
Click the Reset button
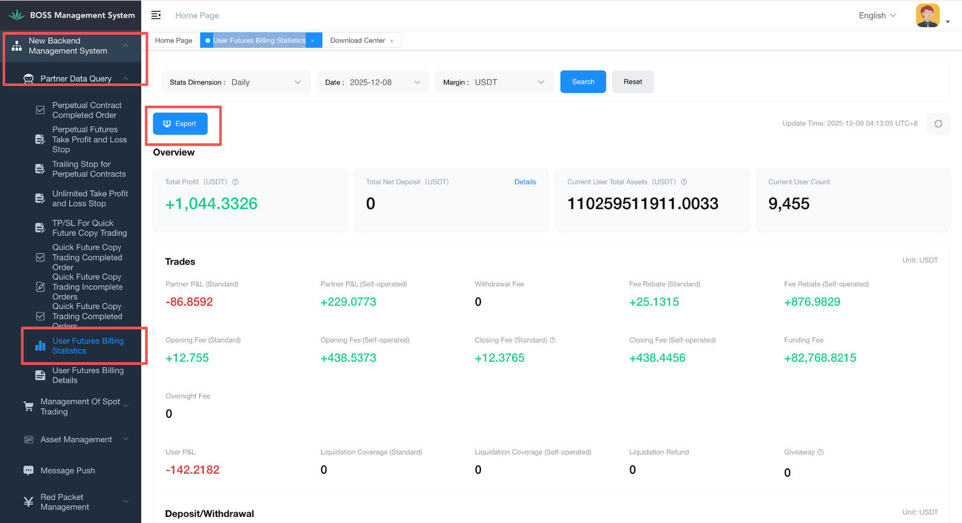coord(633,82)
